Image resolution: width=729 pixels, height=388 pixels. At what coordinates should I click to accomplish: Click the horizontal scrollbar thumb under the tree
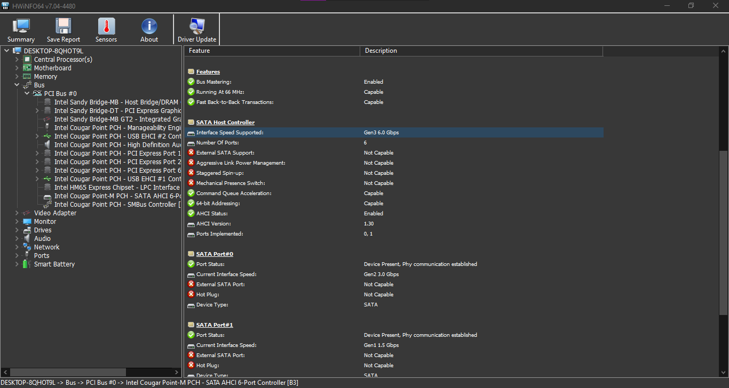68,372
